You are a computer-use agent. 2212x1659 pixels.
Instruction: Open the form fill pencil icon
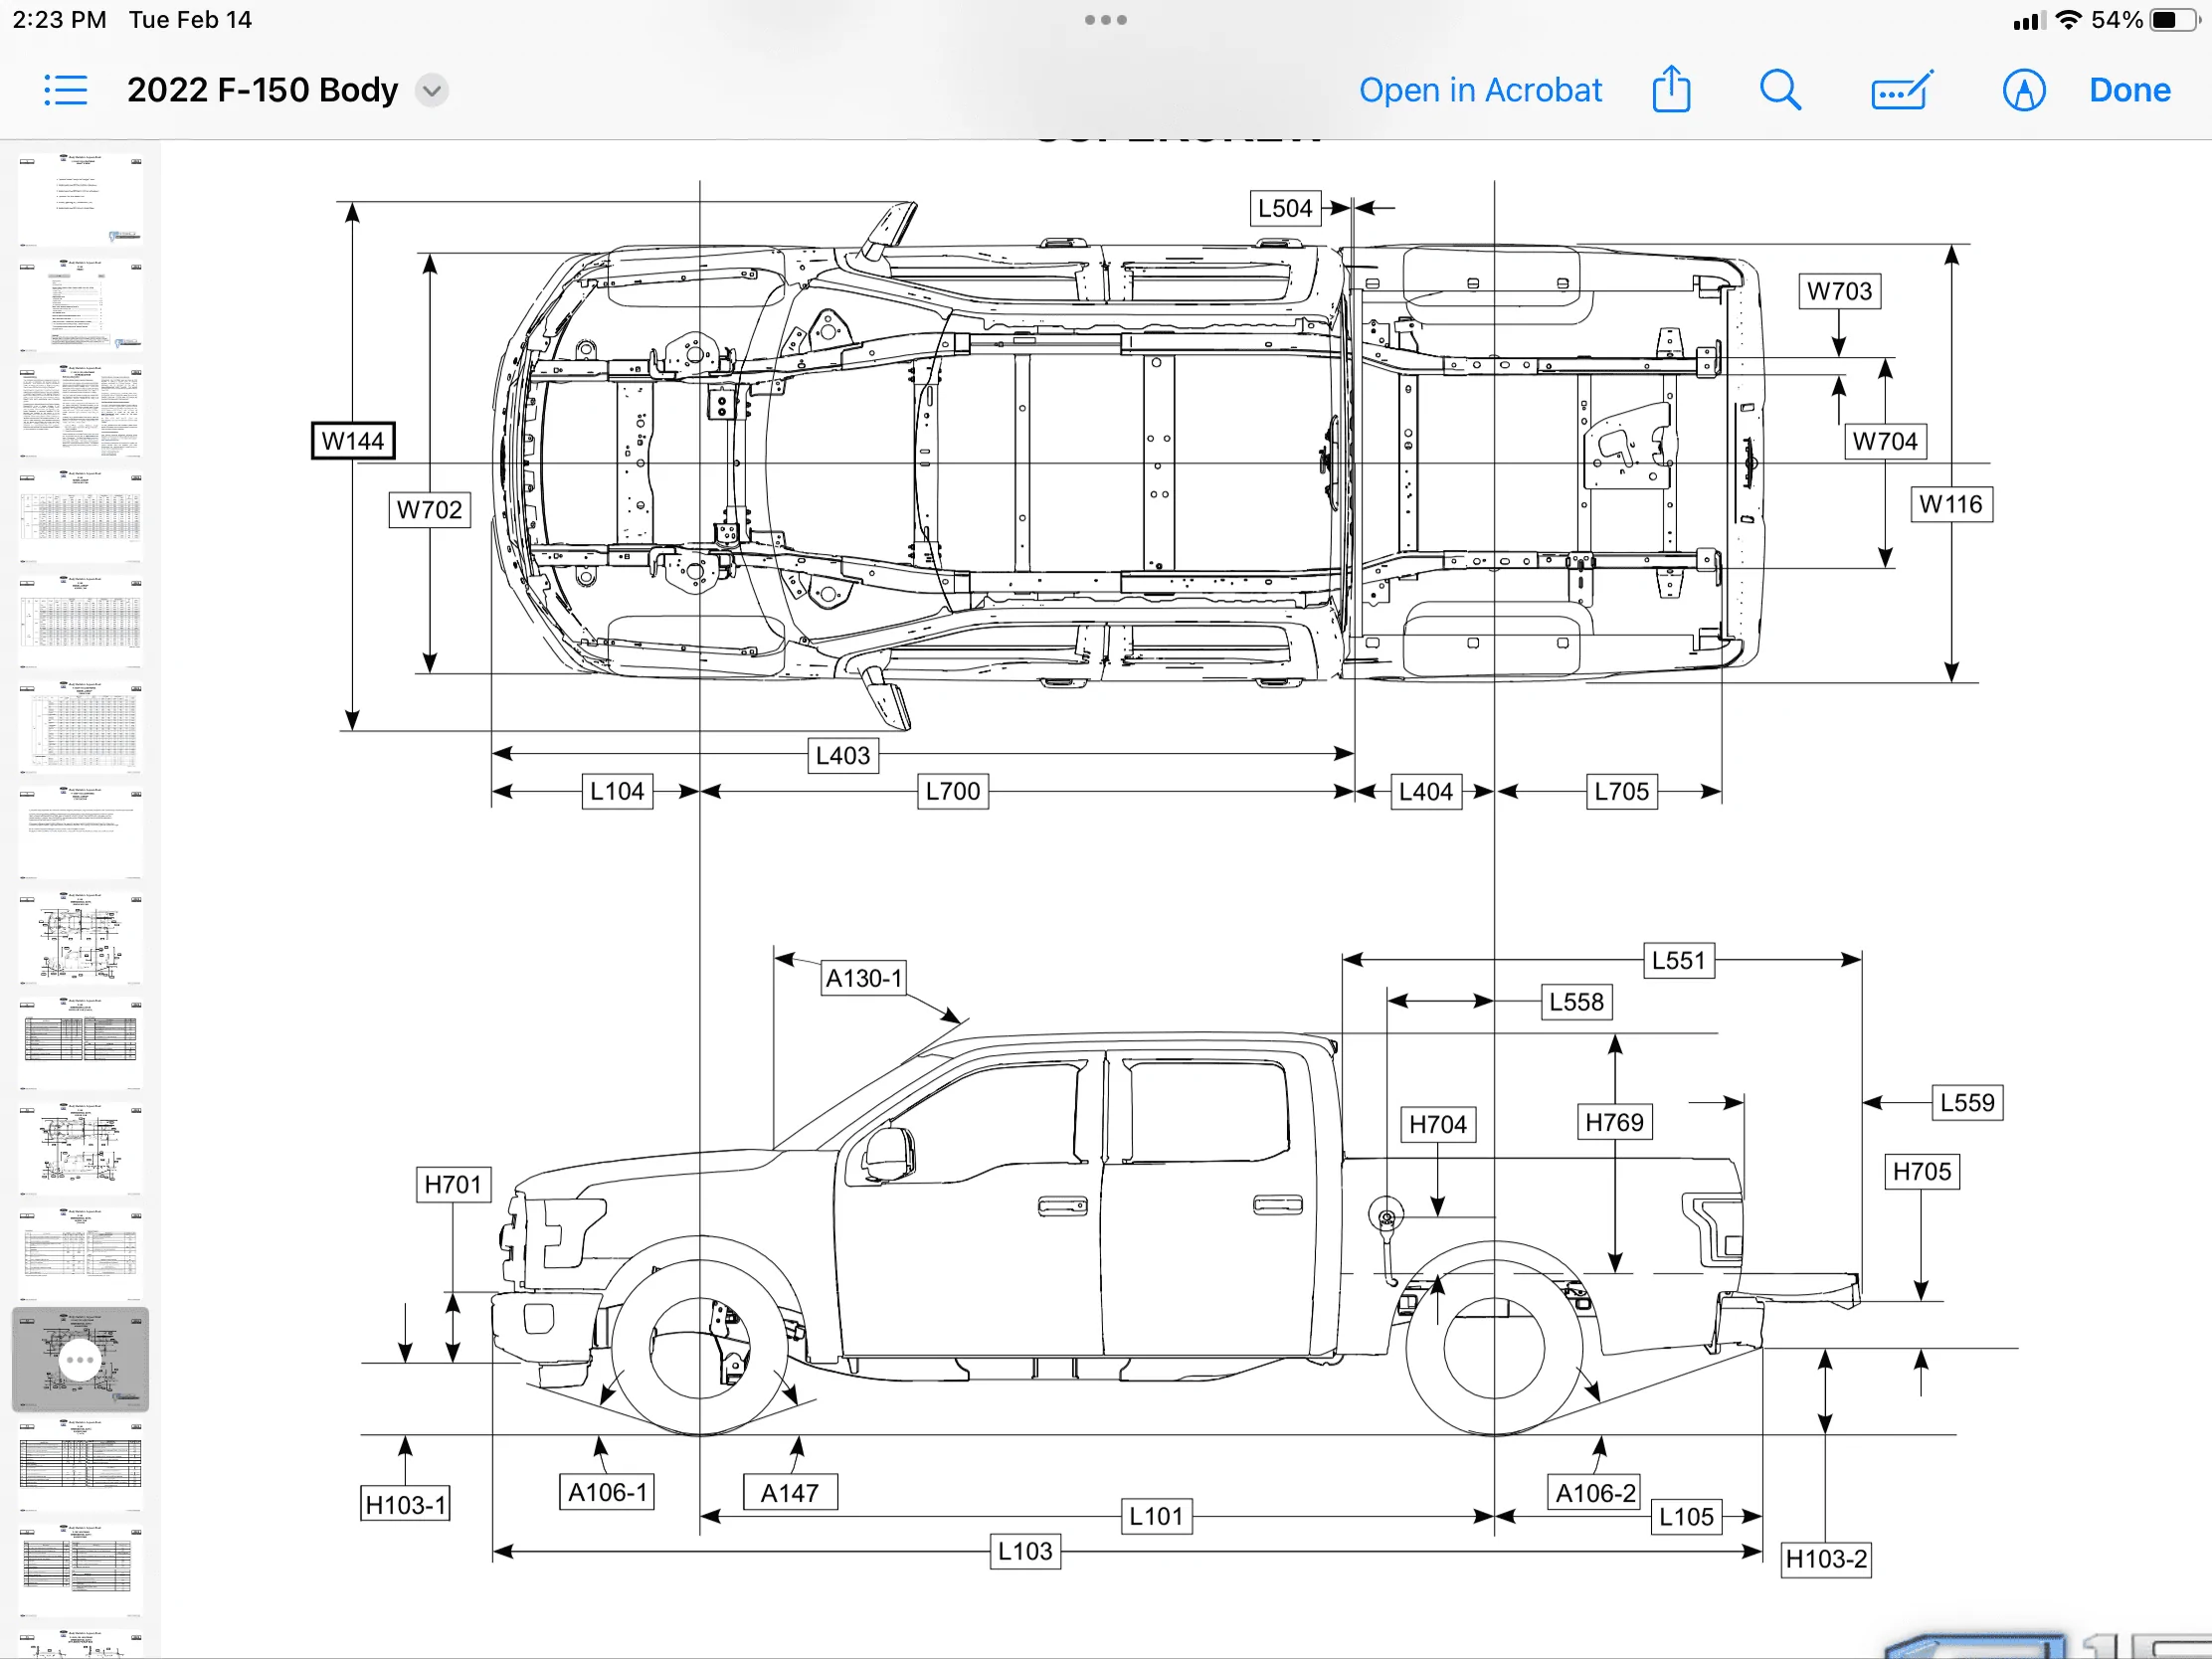tap(1901, 90)
